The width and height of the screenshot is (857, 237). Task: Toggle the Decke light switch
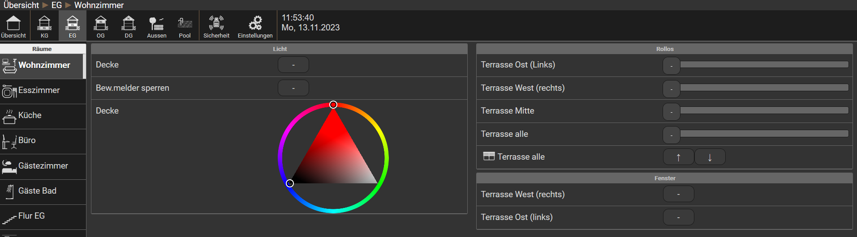pos(293,65)
